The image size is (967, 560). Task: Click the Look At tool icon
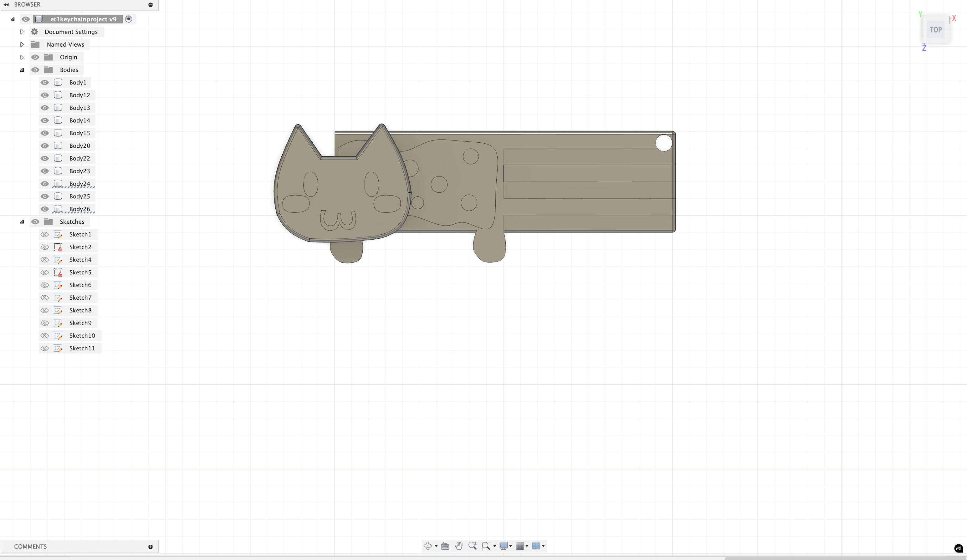tap(445, 546)
